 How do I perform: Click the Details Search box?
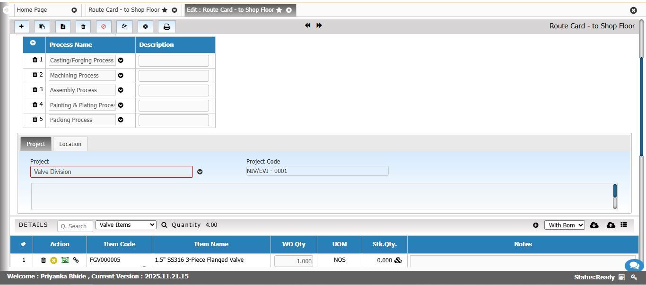coord(75,226)
